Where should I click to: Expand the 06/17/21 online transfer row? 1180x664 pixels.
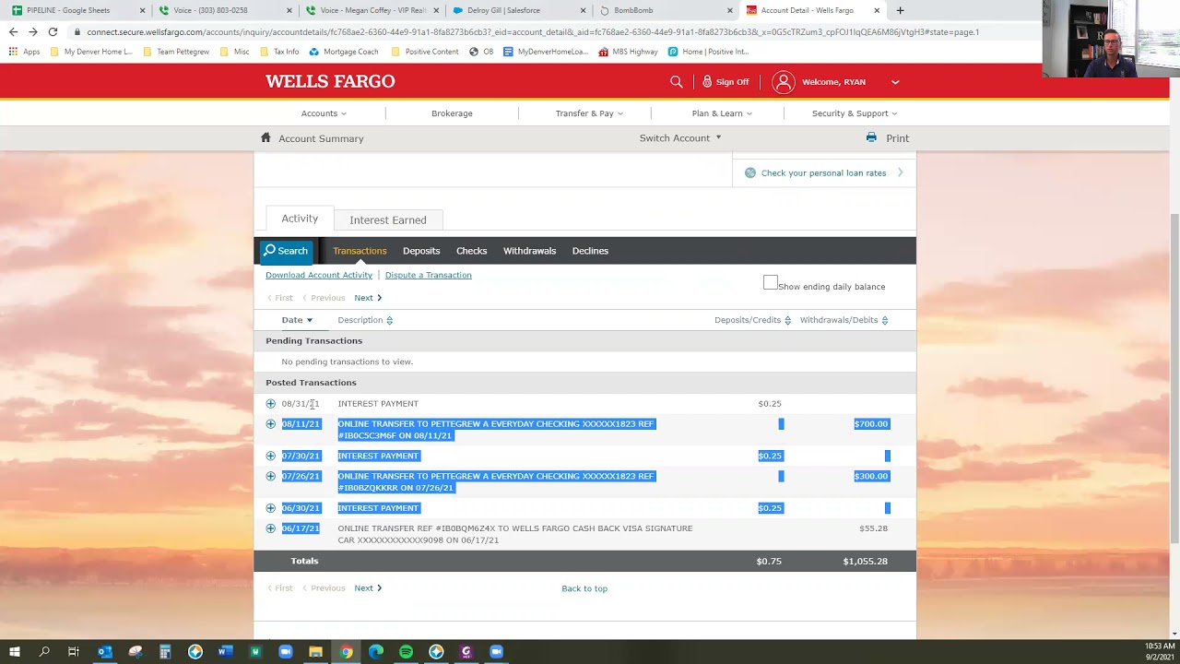(270, 528)
